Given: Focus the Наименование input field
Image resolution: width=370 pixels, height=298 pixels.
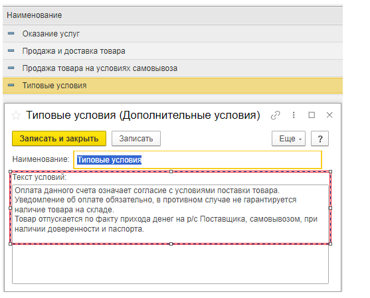Looking at the screenshot, I should [197, 160].
